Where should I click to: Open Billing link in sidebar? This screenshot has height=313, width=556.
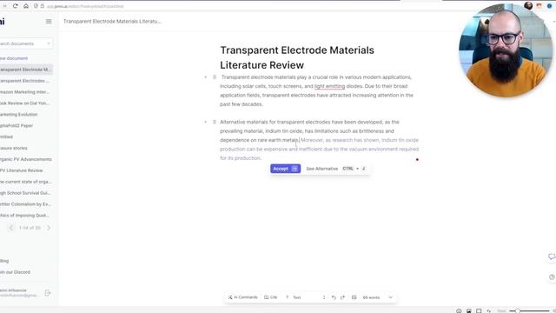(4, 261)
